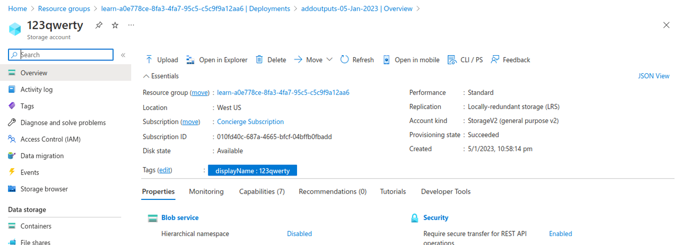Click the Access Control (IAM) icon
Viewport: 679px width, 245px height.
pos(12,139)
